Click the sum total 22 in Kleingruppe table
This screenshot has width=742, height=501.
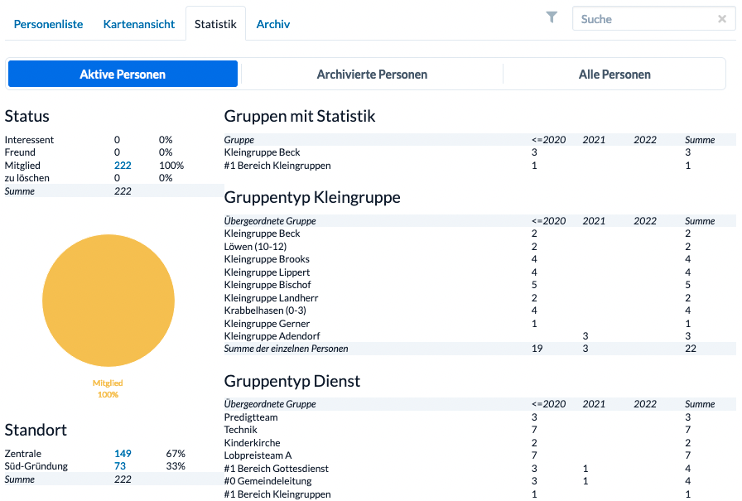coord(691,349)
